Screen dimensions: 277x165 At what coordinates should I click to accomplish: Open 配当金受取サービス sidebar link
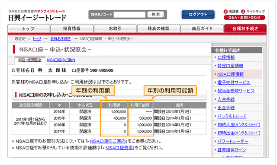click(236, 91)
